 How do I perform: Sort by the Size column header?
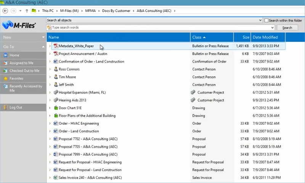coord(242,37)
